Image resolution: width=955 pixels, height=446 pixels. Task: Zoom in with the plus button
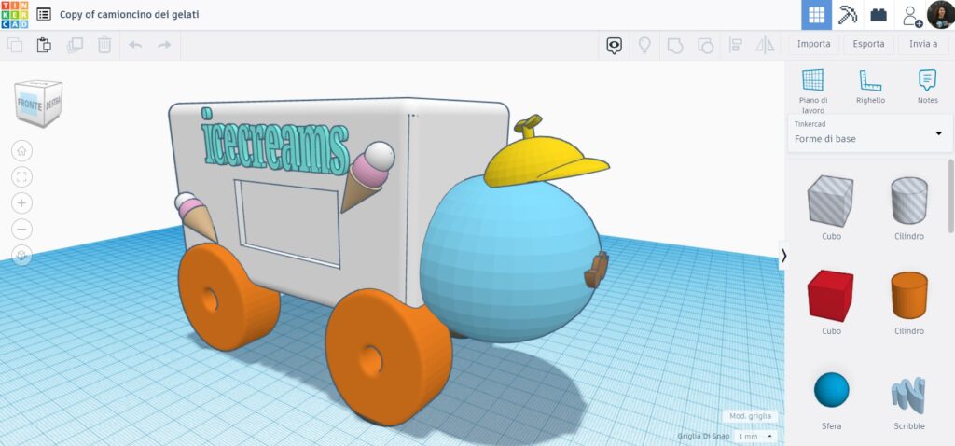click(22, 202)
